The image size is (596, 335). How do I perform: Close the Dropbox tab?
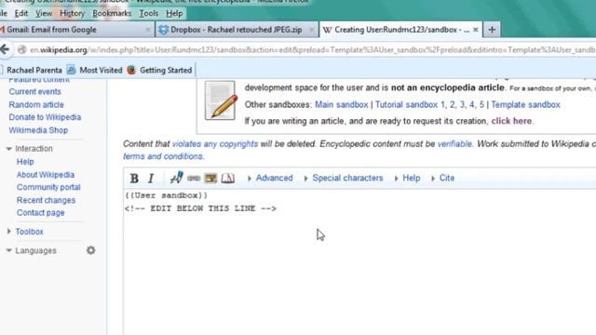coord(311,30)
